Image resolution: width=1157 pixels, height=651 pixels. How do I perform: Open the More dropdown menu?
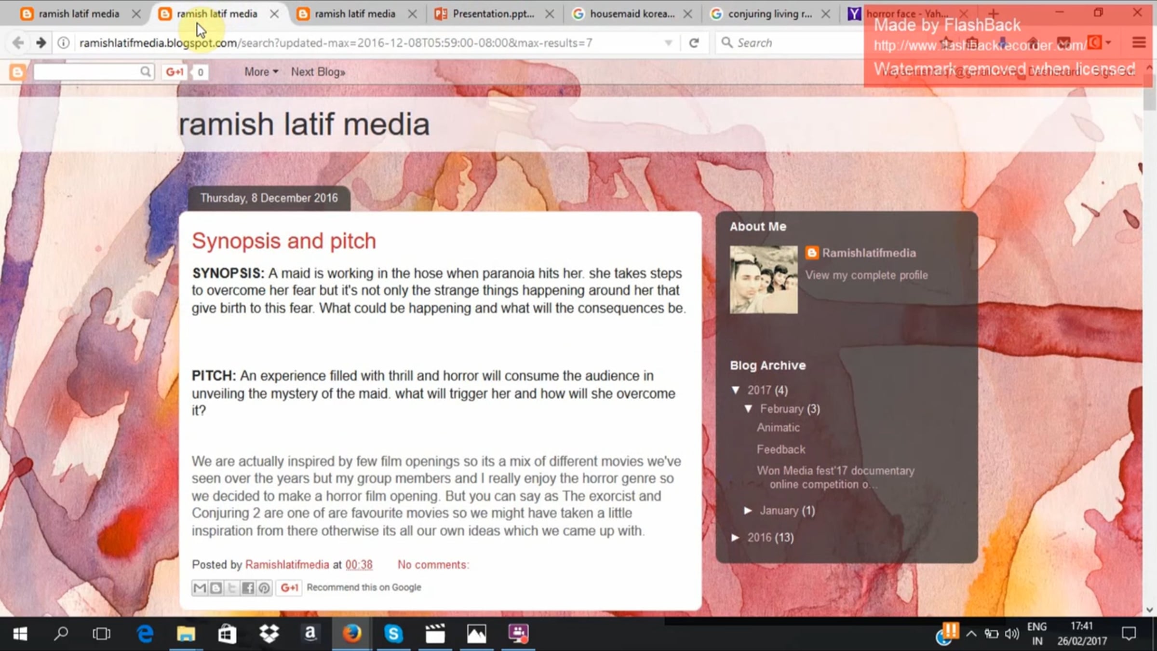pyautogui.click(x=261, y=72)
